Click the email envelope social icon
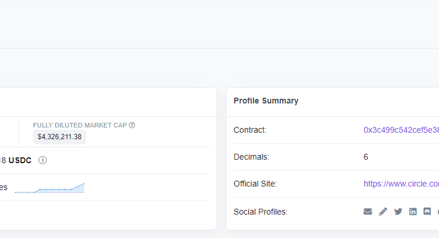The image size is (439, 238). pyautogui.click(x=368, y=212)
